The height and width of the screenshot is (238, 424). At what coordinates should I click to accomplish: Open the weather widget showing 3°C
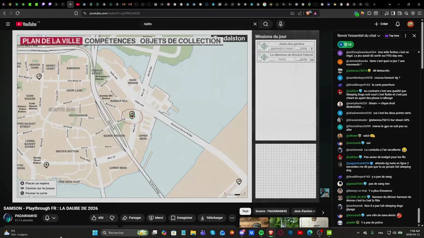click(16, 233)
